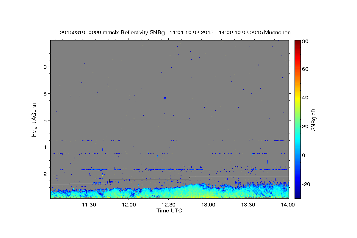
Task: Click the height axis label 10
Action: (x=44, y=67)
